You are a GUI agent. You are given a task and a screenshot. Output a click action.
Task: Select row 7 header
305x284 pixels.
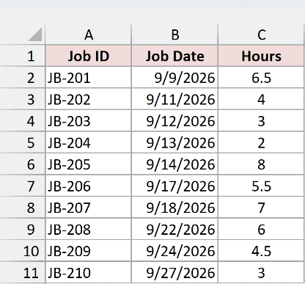23,186
